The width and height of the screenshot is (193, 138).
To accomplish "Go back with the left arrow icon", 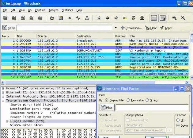I will (107, 18).
